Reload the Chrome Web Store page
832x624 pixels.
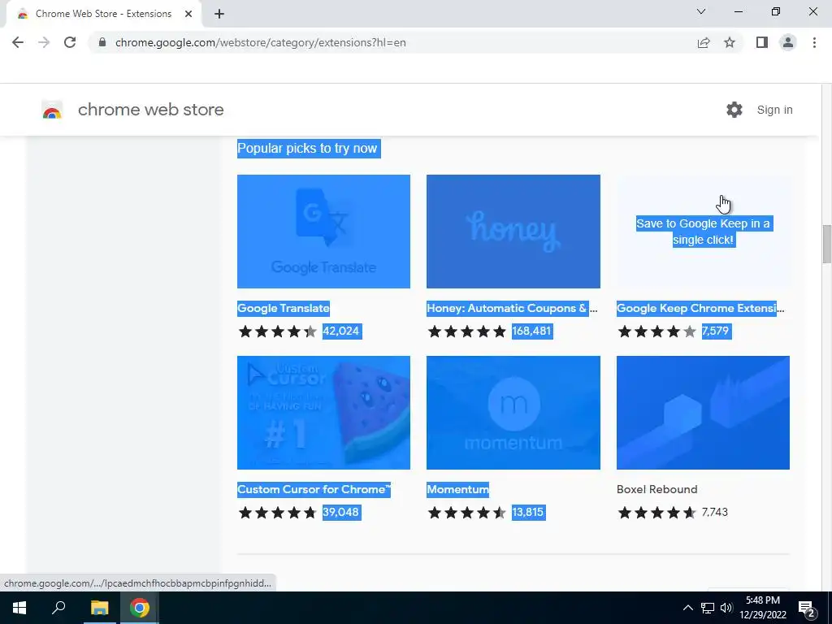(x=70, y=42)
